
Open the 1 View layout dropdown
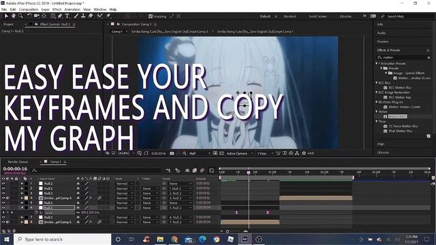pyautogui.click(x=265, y=153)
